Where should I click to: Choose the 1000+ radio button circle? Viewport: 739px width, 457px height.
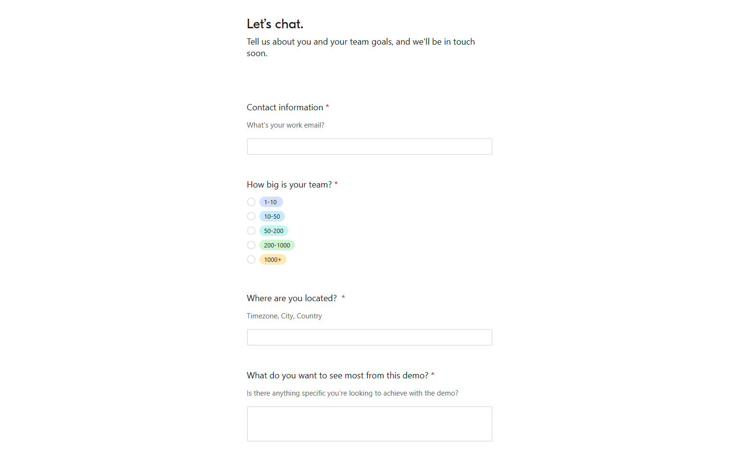click(x=251, y=259)
